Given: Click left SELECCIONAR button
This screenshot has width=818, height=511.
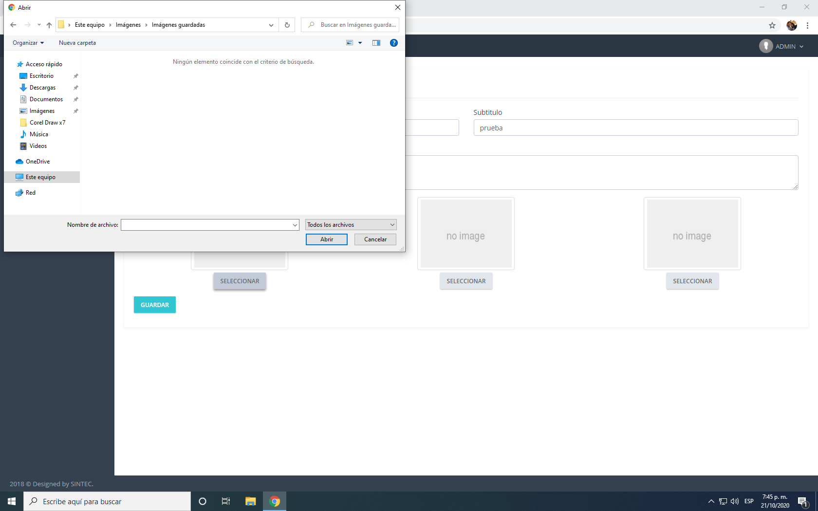Looking at the screenshot, I should click(240, 281).
